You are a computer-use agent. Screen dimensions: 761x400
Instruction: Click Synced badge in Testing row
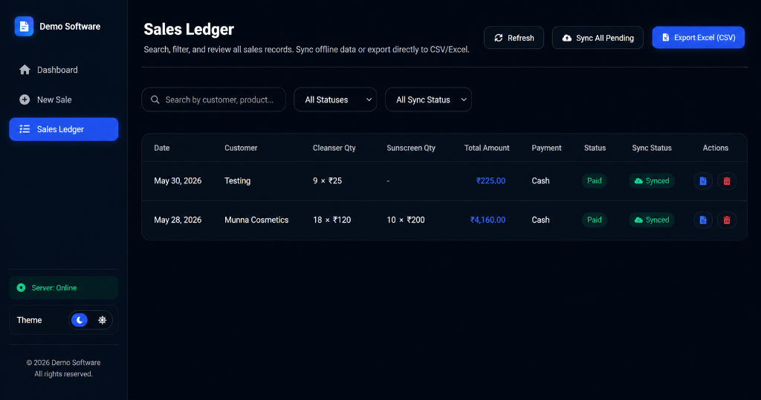pos(652,181)
